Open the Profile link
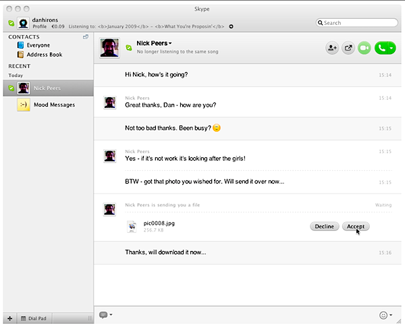Screen dimensions: 405x328 tap(40, 26)
